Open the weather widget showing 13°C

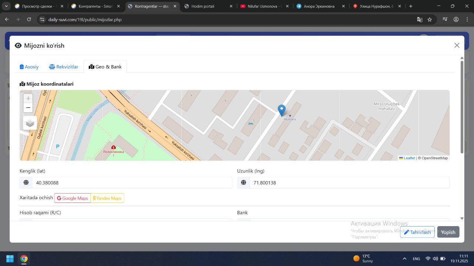[363, 258]
